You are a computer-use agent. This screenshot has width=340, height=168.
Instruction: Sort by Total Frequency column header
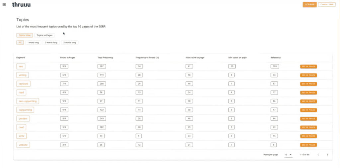(105, 58)
